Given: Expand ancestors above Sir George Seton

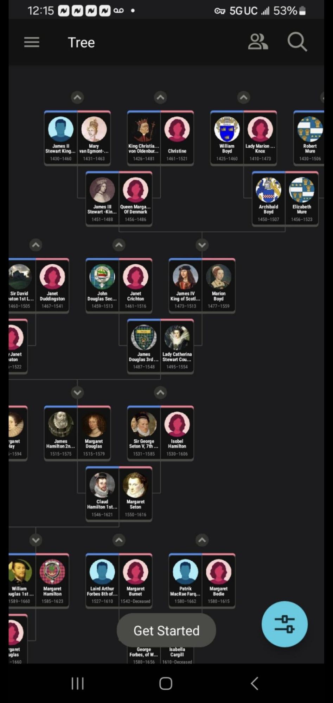Looking at the screenshot, I should click(160, 392).
